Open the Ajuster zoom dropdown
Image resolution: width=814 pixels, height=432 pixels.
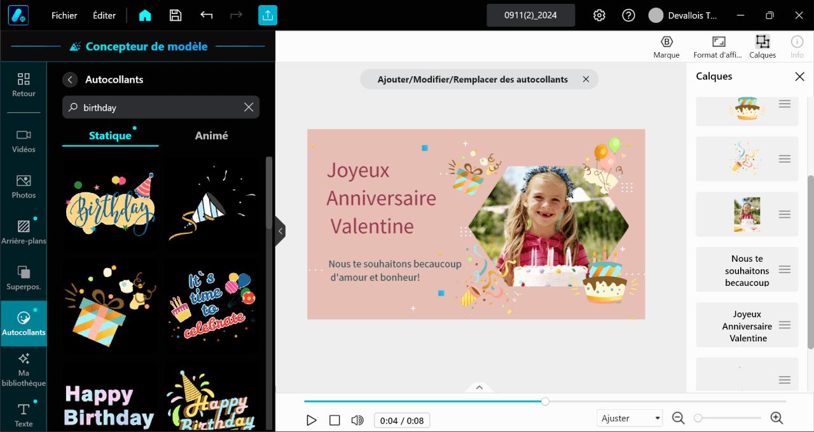click(x=629, y=417)
